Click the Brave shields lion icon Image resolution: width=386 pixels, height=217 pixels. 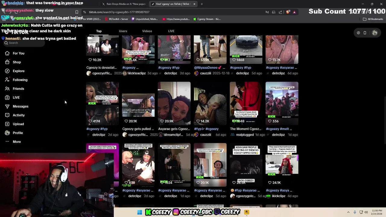coord(288,12)
